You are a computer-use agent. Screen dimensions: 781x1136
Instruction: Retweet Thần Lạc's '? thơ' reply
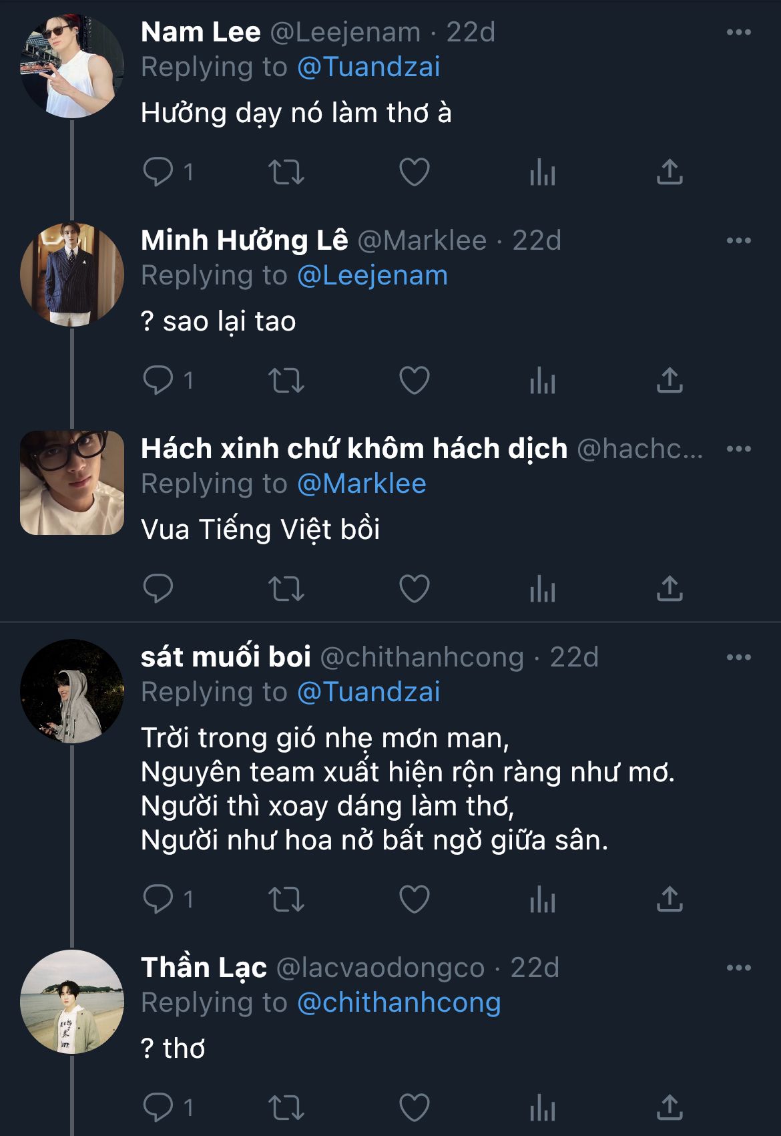(x=286, y=1107)
